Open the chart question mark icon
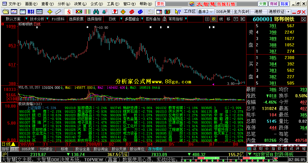 click(x=115, y=12)
